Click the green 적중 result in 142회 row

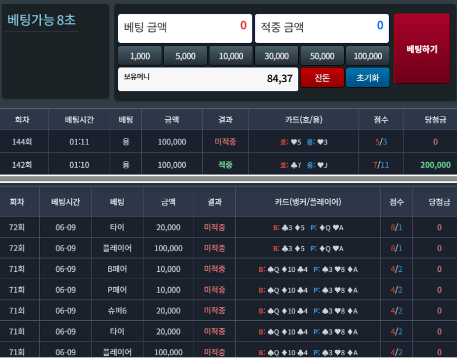(x=225, y=165)
